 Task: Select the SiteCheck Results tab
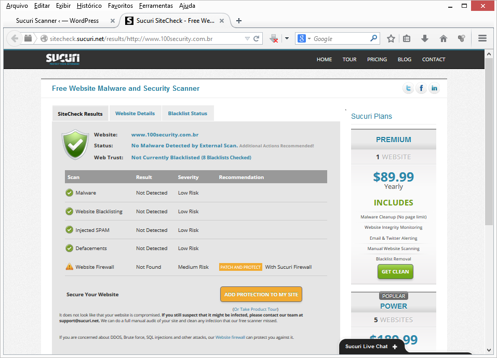[80, 114]
